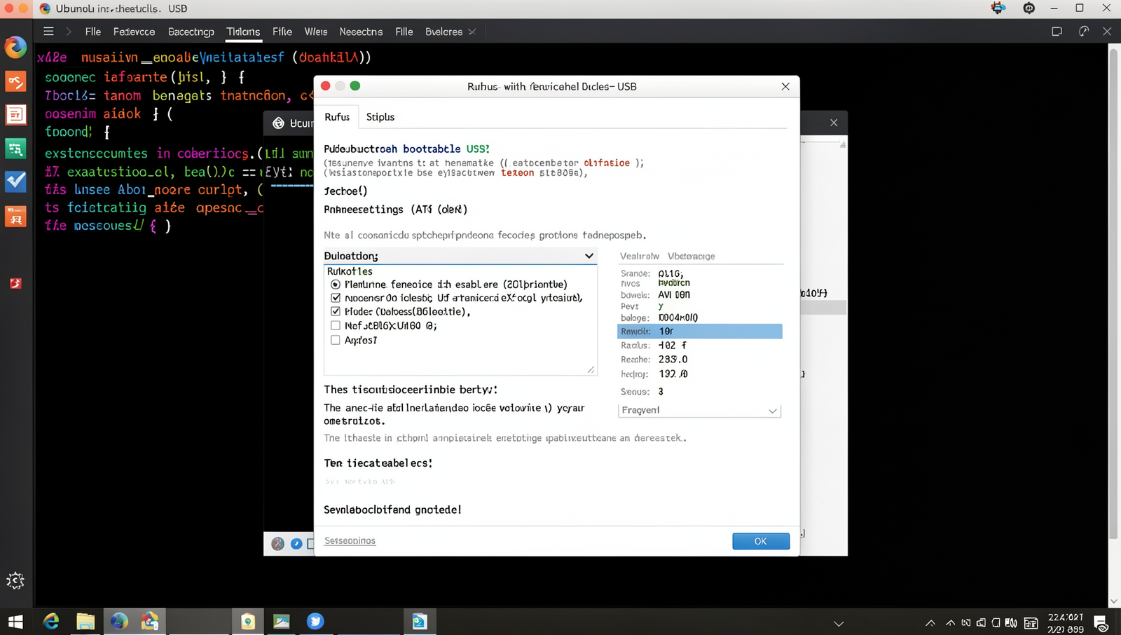Select the active 'Tidoms' tab
Image resolution: width=1121 pixels, height=635 pixels.
click(243, 32)
